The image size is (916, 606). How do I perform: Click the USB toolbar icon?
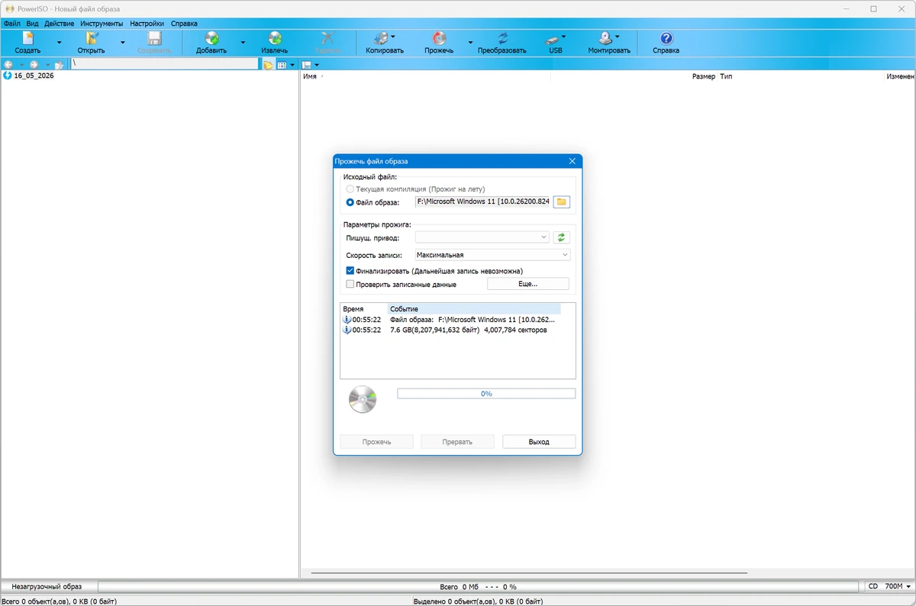point(555,43)
